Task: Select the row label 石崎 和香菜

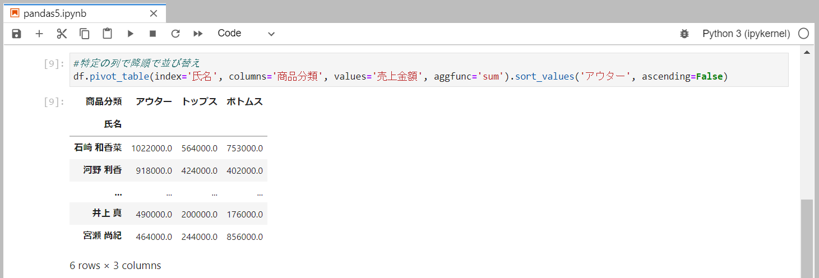Action: pos(98,148)
